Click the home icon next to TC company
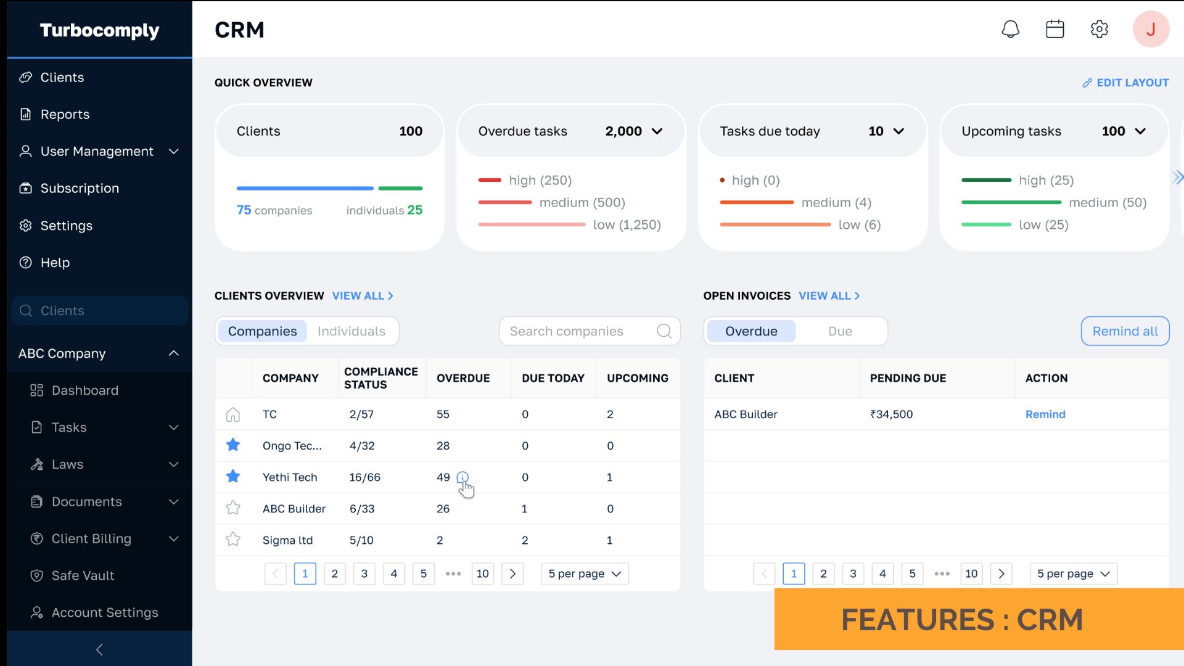Image resolution: width=1184 pixels, height=666 pixels. pyautogui.click(x=232, y=414)
